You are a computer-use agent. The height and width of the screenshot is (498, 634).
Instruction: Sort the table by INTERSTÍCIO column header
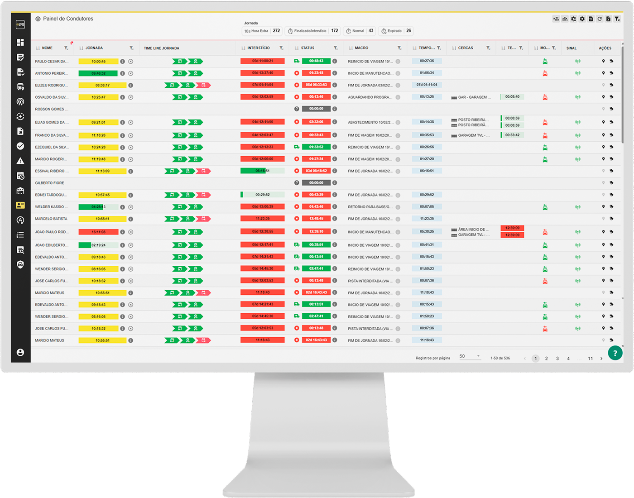click(x=258, y=48)
